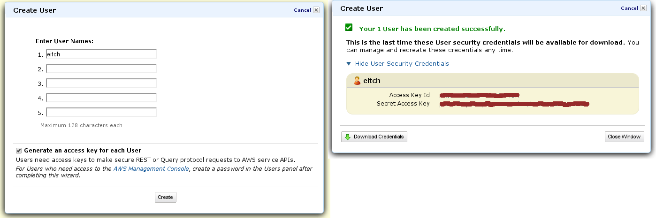Select the third user name input field
The image size is (656, 221).
point(101,83)
